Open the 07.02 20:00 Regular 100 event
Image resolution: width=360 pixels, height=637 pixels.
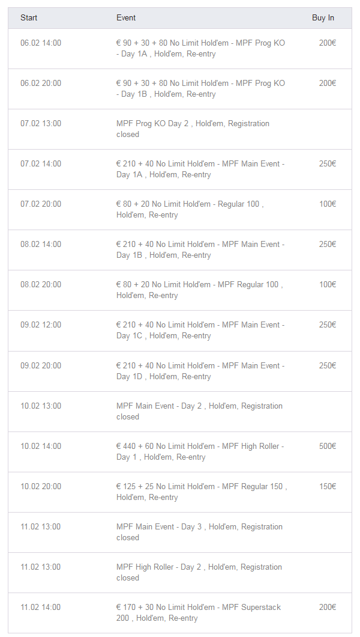tap(190, 210)
